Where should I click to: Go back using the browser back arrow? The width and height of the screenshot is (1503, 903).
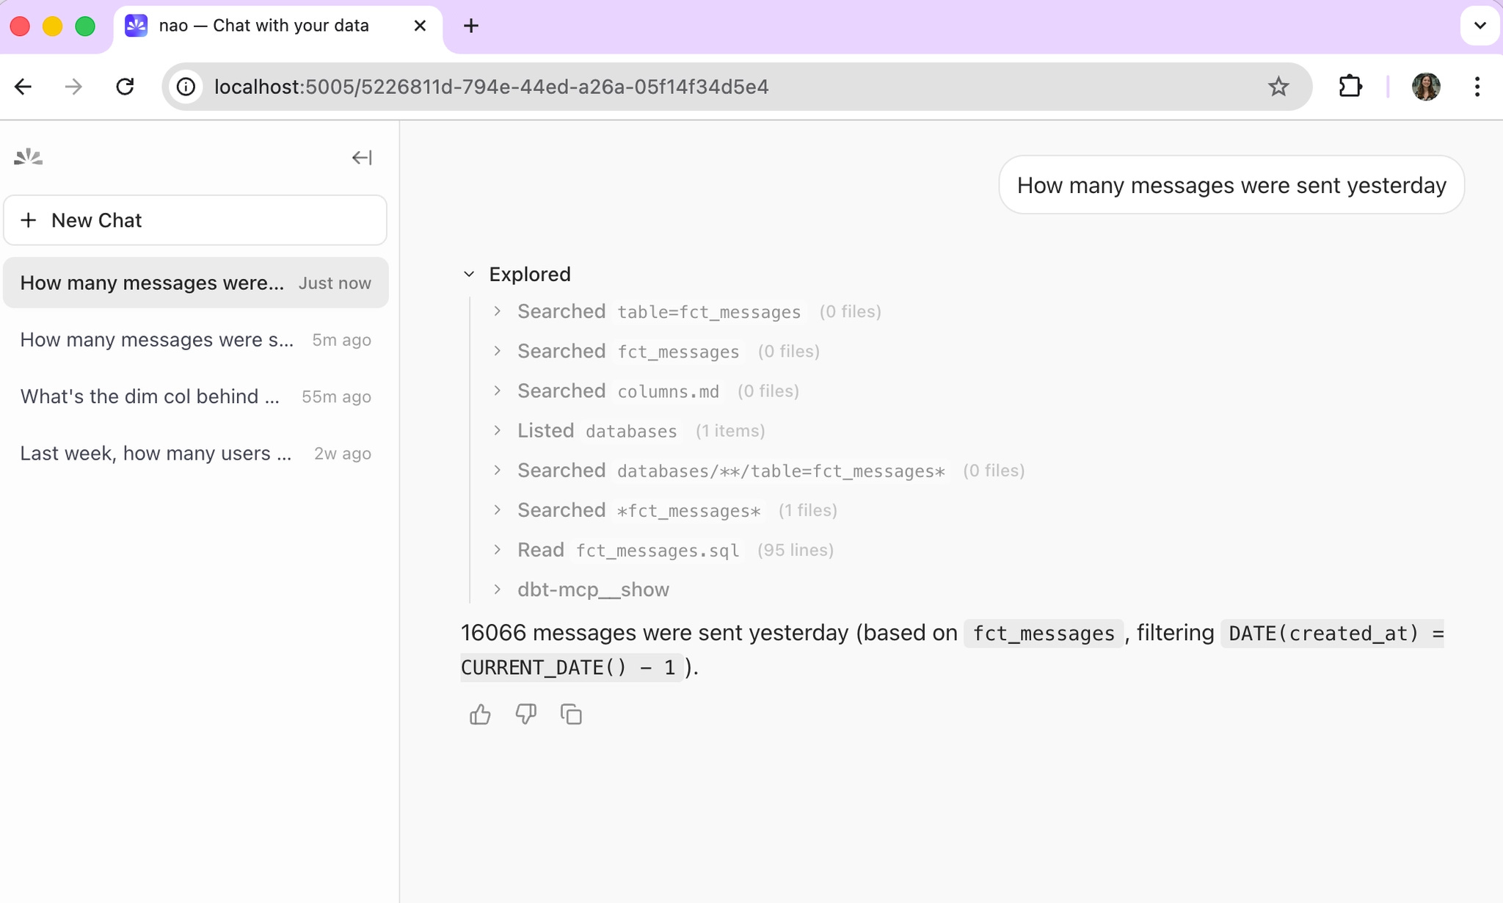coord(23,86)
